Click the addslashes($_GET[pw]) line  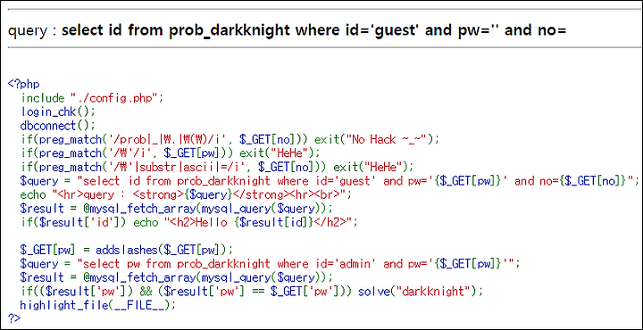[126, 250]
